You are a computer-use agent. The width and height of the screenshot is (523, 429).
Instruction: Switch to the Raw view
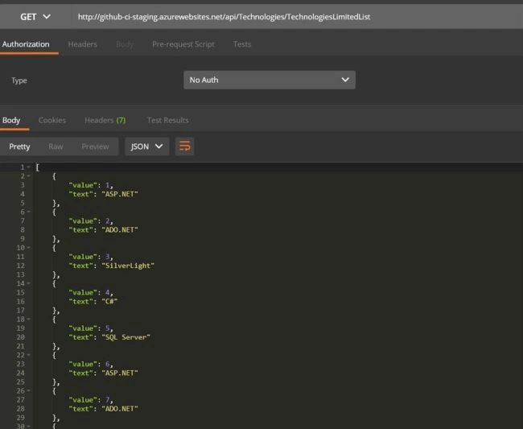coord(56,146)
